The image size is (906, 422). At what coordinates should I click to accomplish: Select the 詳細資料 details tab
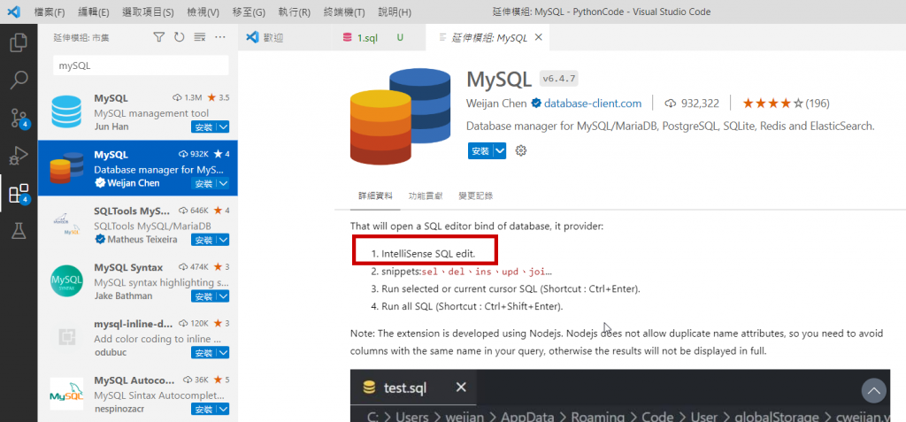click(375, 196)
